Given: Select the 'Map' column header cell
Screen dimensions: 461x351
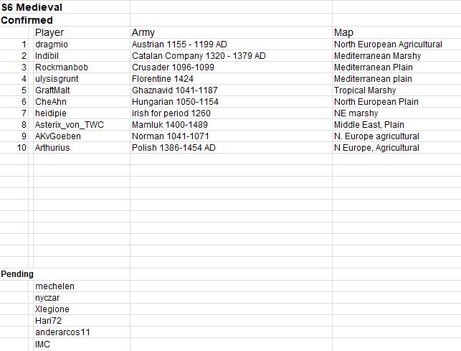Looking at the screenshot, I should (x=343, y=32).
